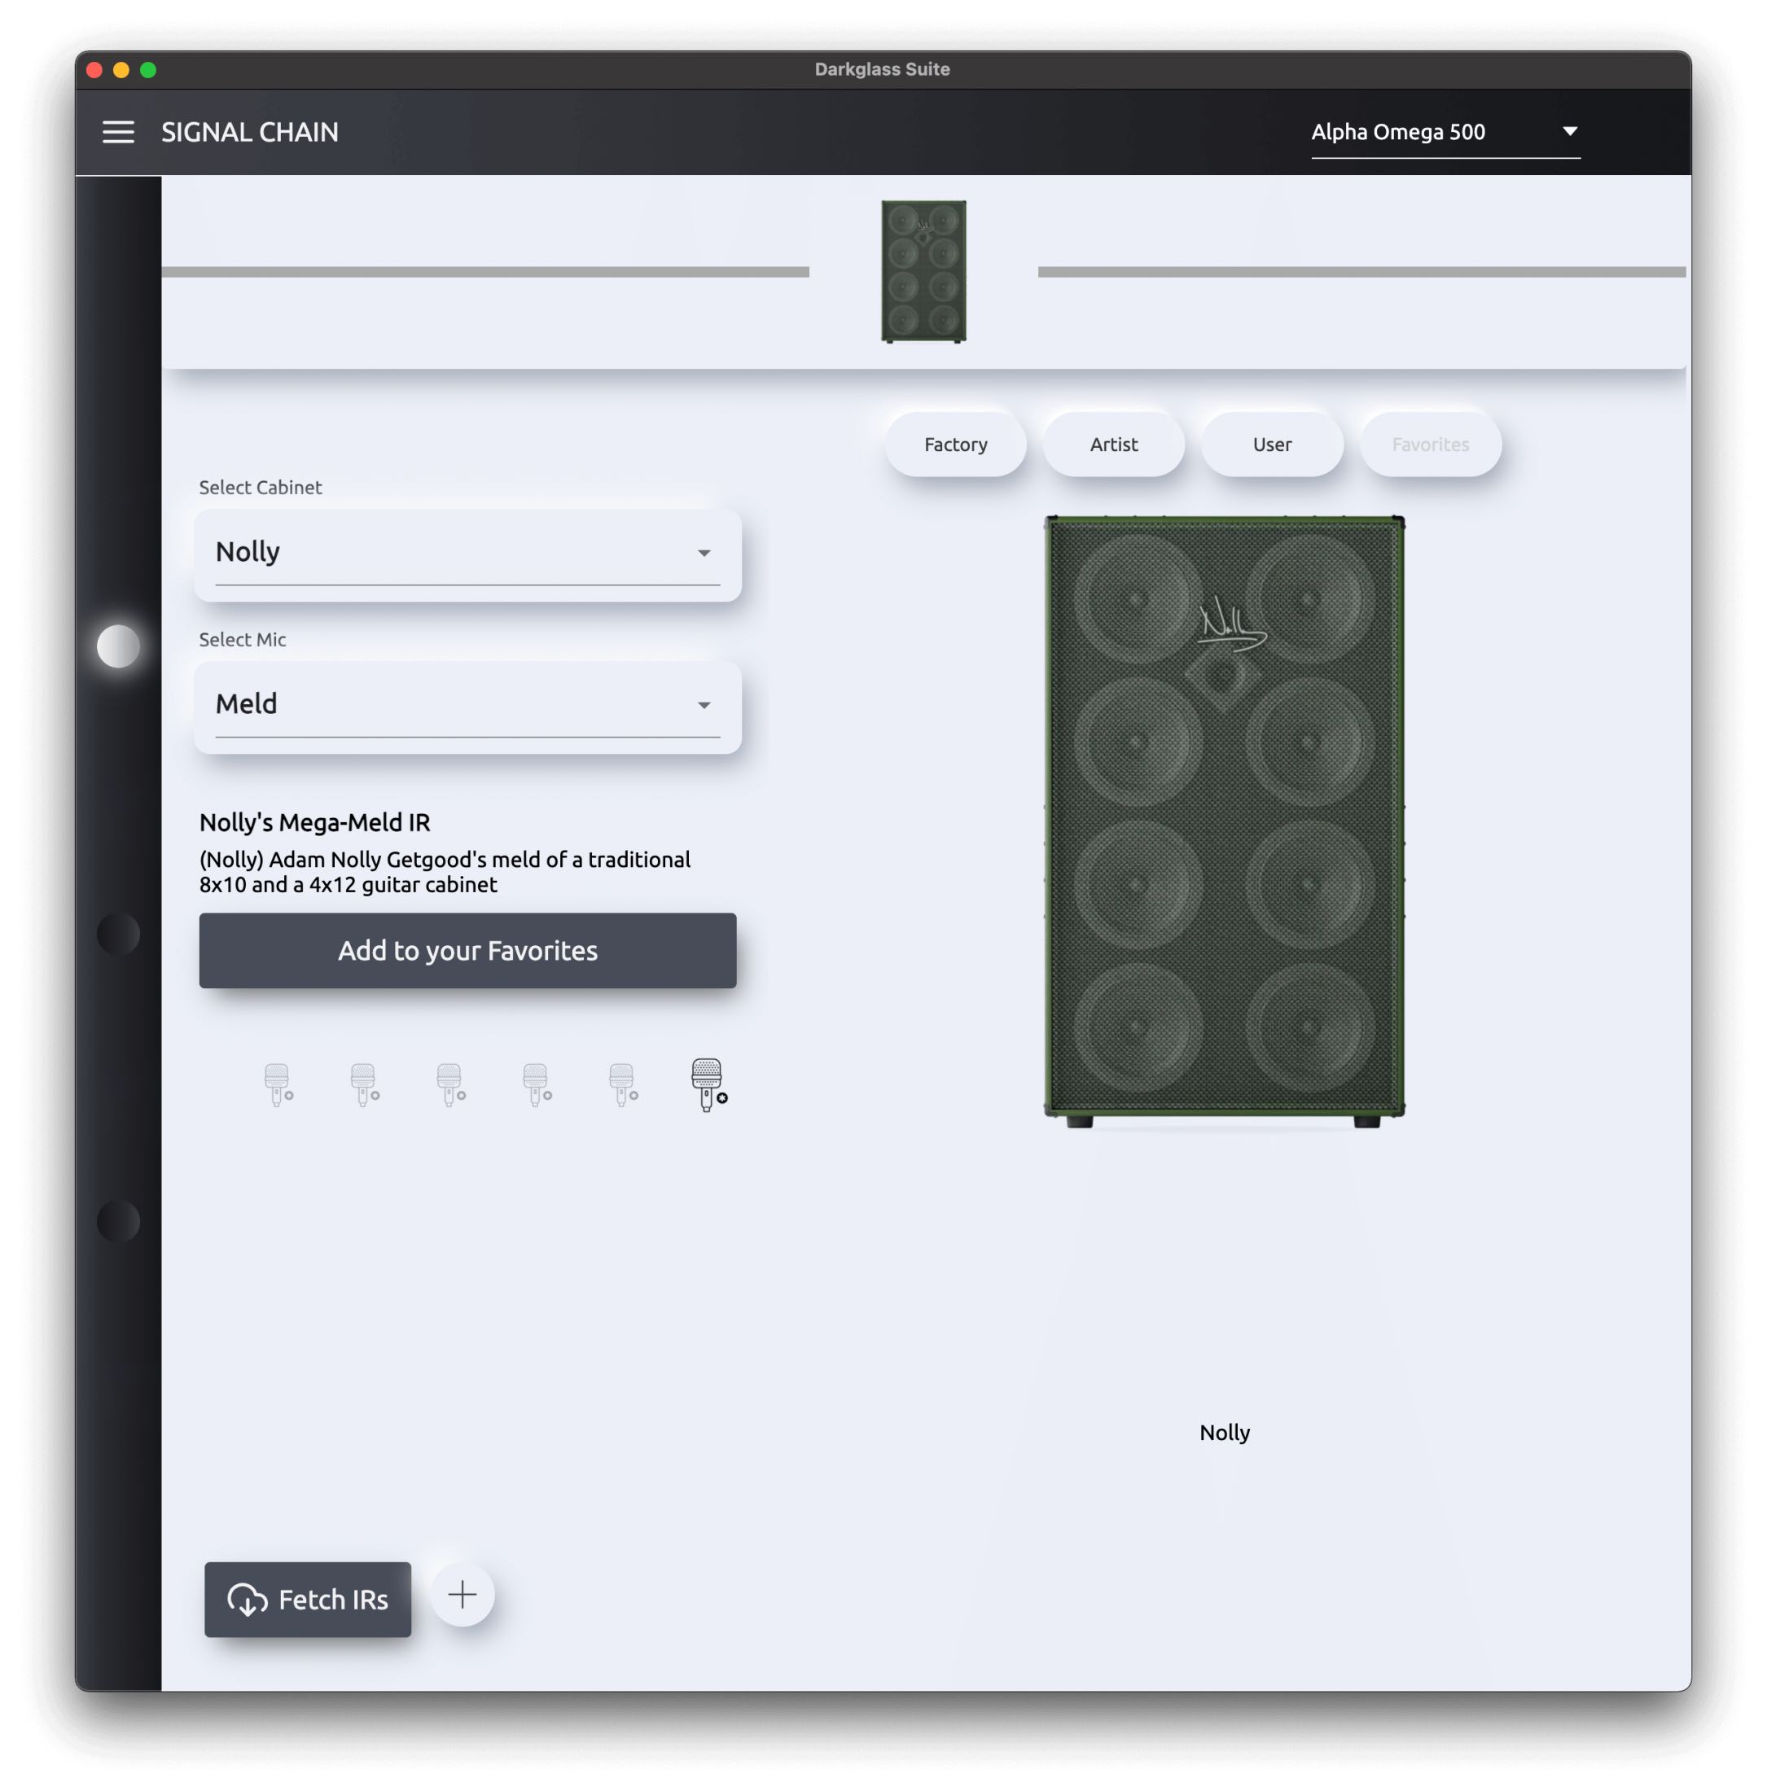Open the hamburger menu
Viewport: 1767px width, 1791px height.
[118, 132]
